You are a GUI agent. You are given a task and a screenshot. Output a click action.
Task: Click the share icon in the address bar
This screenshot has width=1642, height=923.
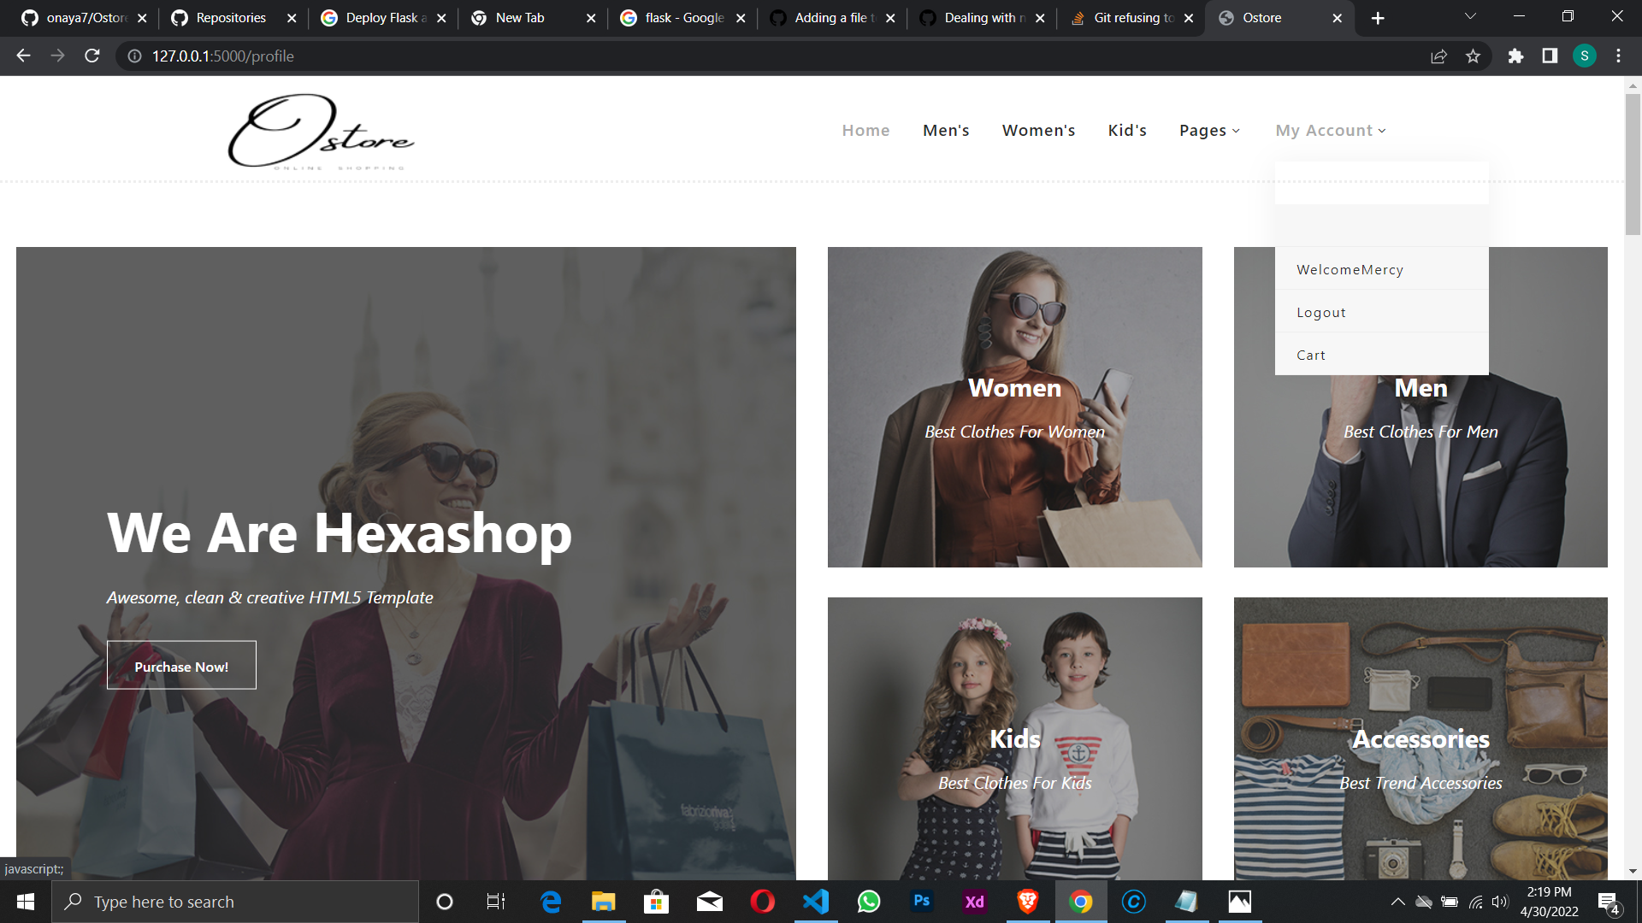click(x=1439, y=56)
